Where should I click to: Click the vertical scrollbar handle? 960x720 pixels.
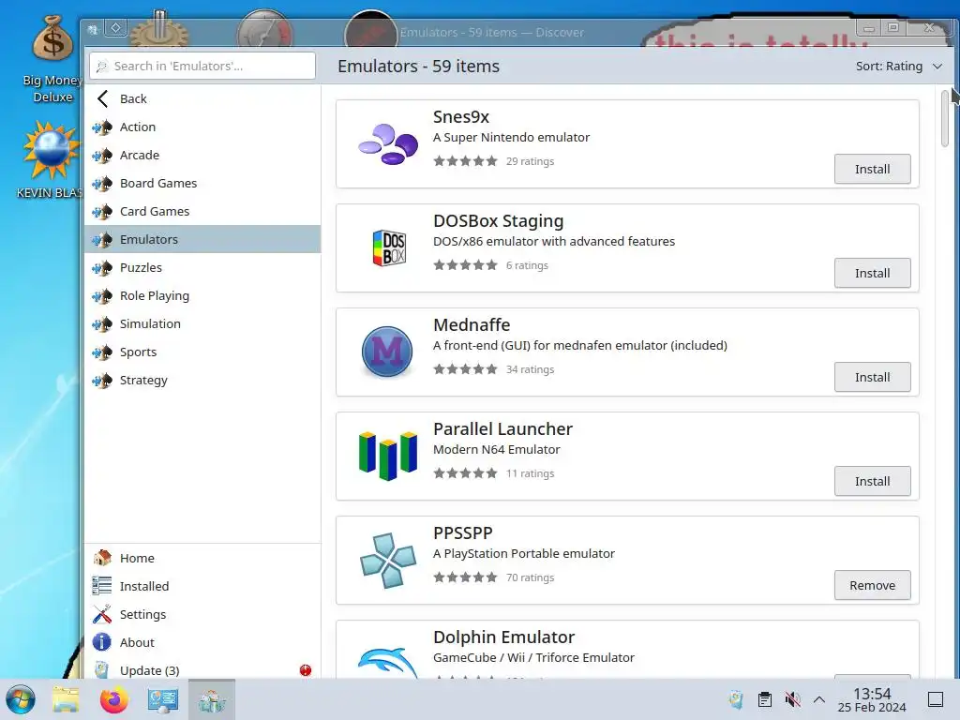click(x=945, y=118)
